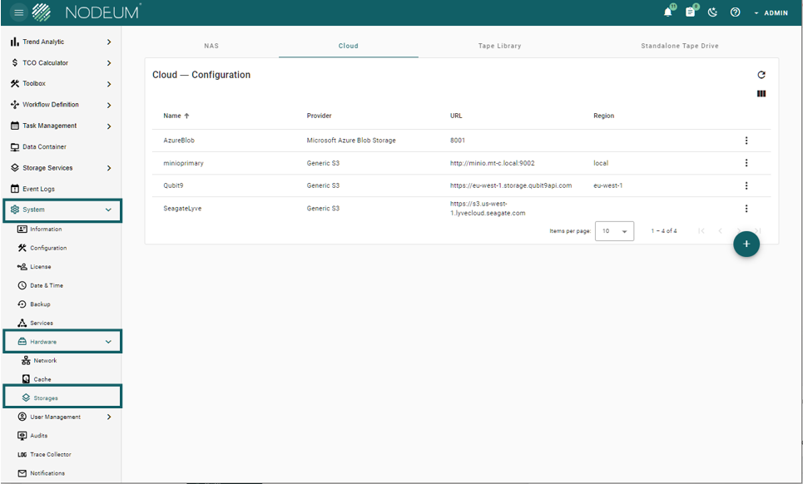
Task: Open the help question mark icon
Action: [x=735, y=12]
